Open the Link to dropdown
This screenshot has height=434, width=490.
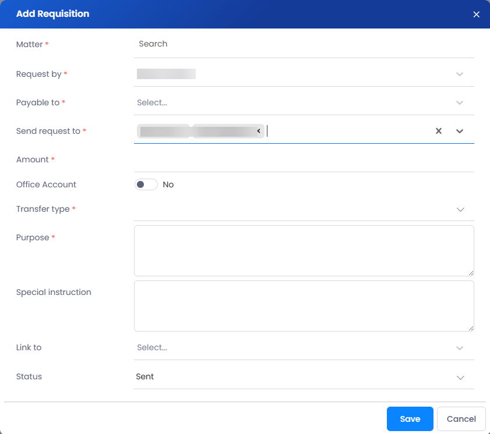point(304,347)
